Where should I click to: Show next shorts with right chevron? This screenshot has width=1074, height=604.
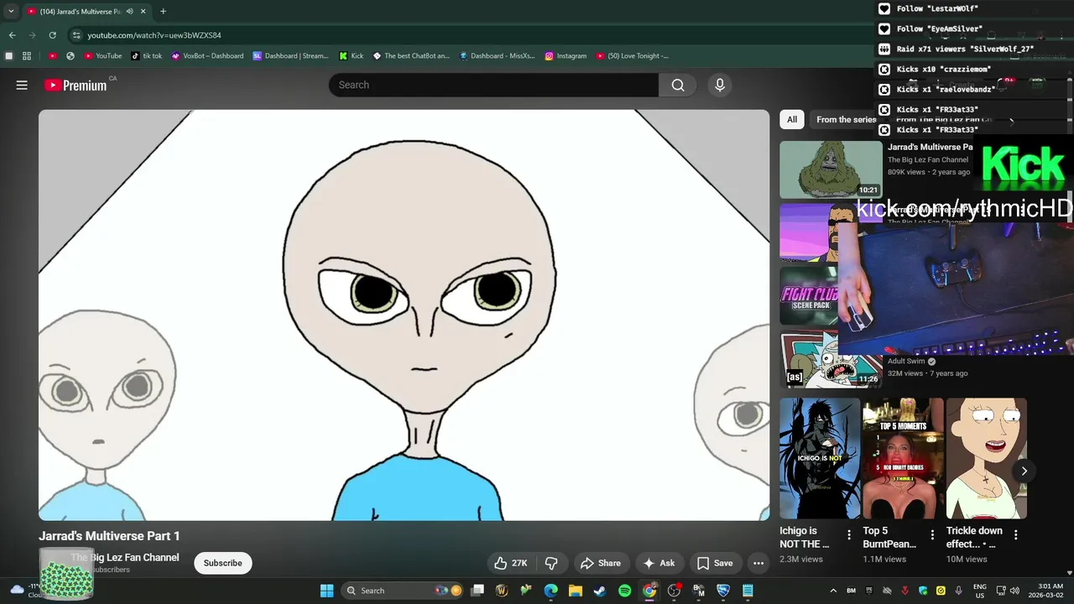pos(1024,471)
